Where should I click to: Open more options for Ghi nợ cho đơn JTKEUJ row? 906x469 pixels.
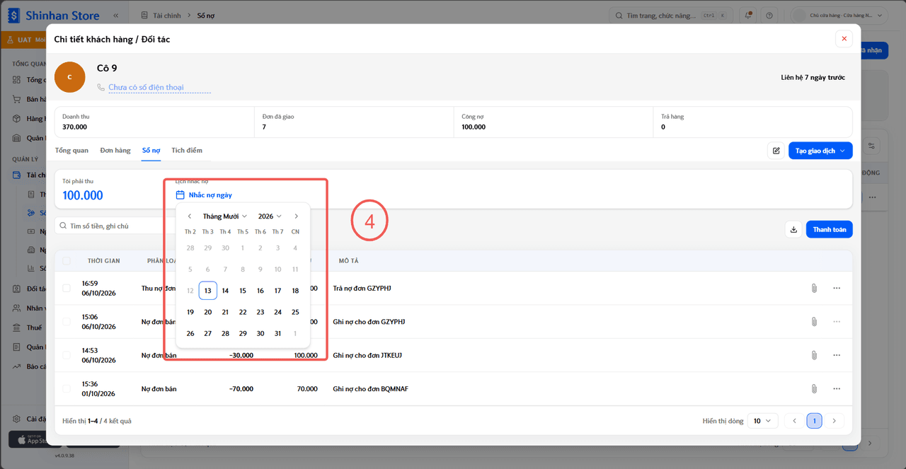(837, 355)
